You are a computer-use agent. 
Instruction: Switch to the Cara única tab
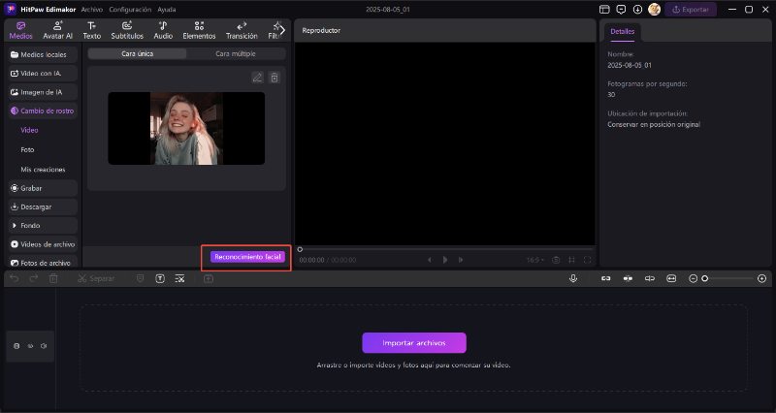pyautogui.click(x=137, y=53)
